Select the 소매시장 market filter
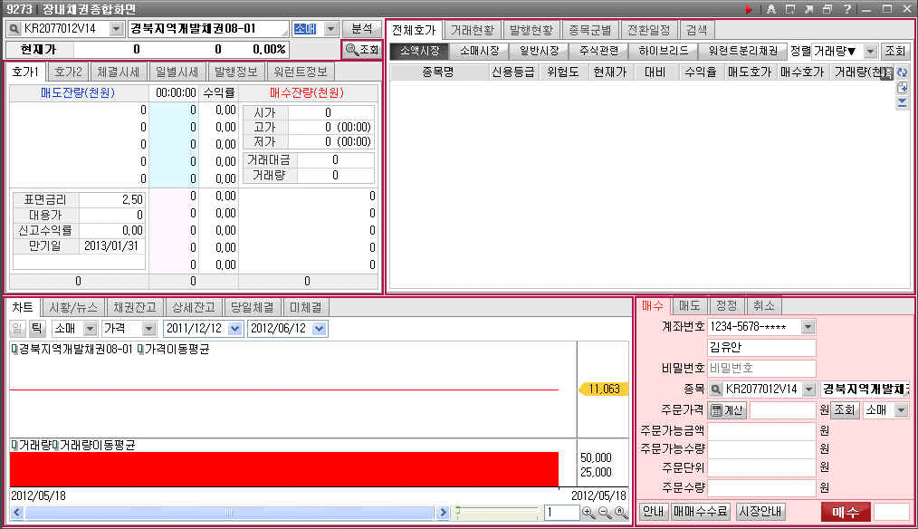Image resolution: width=918 pixels, height=529 pixels. [x=479, y=51]
